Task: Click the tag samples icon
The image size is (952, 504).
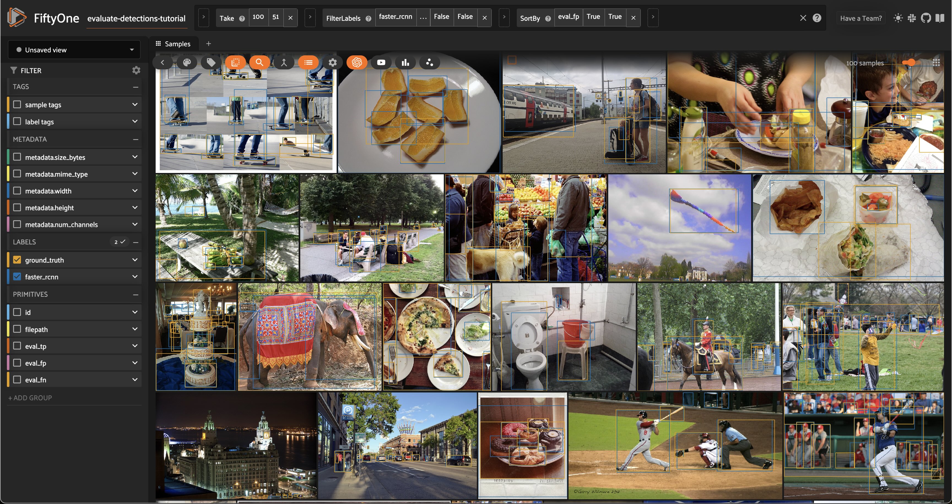Action: click(x=211, y=63)
